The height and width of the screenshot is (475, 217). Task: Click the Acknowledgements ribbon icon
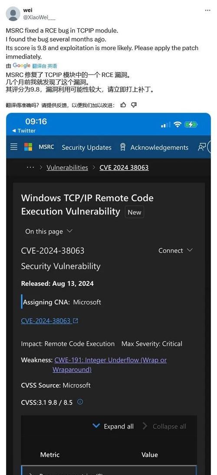click(x=122, y=147)
